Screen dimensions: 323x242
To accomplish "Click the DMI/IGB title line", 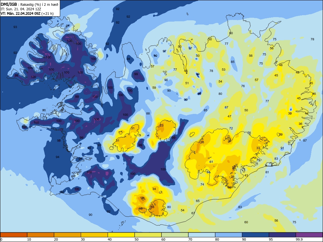I will tap(29, 4).
